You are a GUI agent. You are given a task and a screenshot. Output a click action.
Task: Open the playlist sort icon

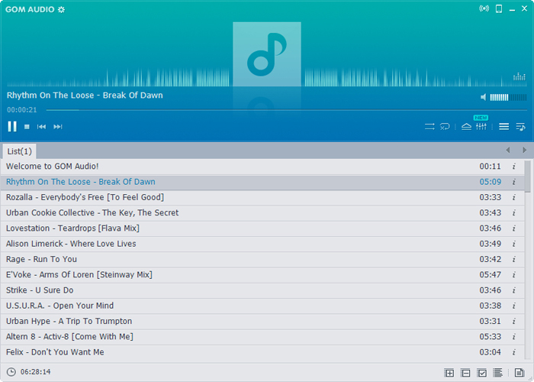tap(497, 373)
